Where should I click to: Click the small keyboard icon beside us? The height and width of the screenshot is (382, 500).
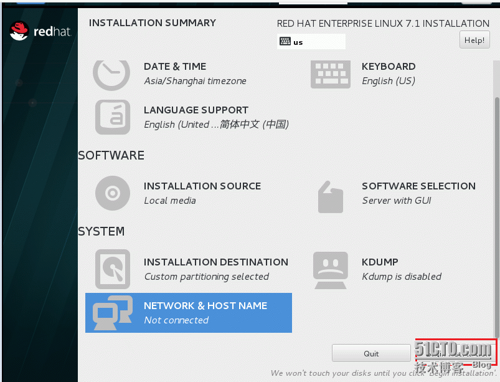point(285,42)
